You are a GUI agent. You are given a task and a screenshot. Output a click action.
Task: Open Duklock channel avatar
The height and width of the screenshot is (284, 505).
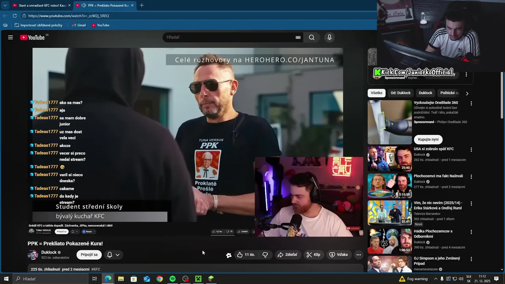click(x=33, y=255)
